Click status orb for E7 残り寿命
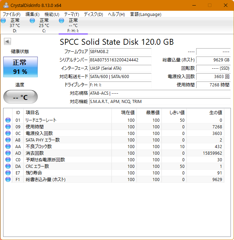 8,173
